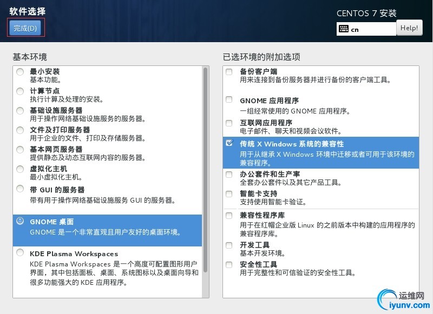
Task: Select the GNOME 桌面 radio button
Action: pyautogui.click(x=20, y=221)
